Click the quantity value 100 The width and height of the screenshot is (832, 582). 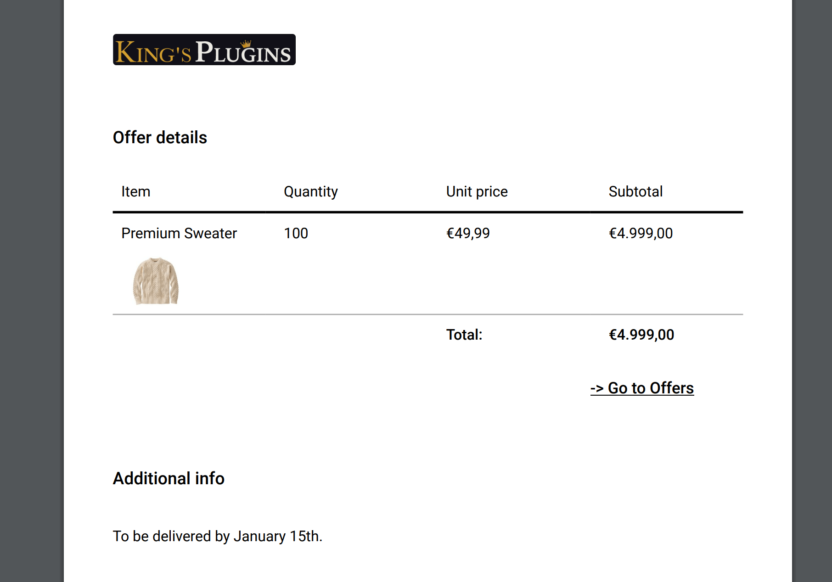pyautogui.click(x=296, y=233)
